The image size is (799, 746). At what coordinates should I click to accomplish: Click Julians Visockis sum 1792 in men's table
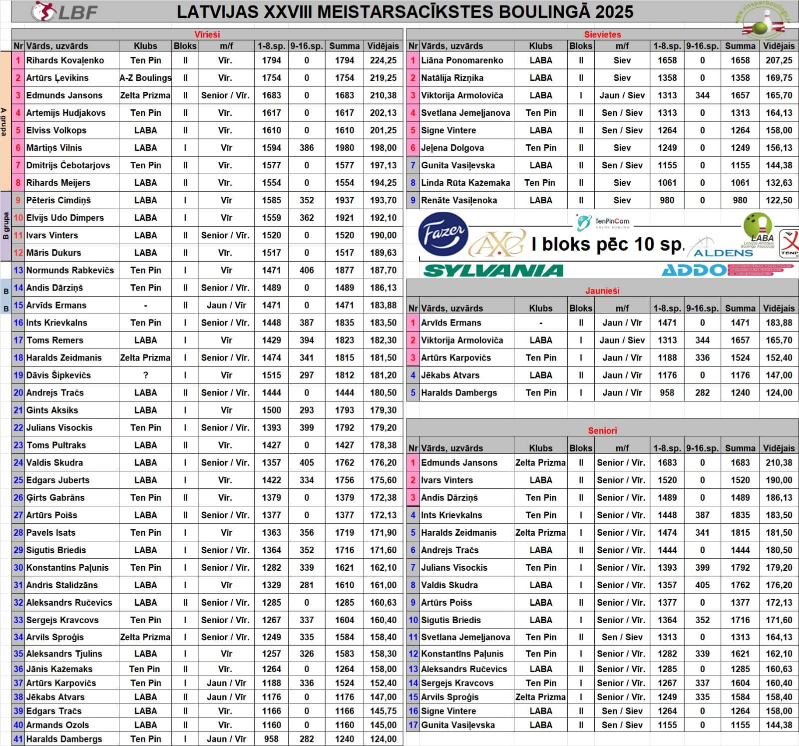(345, 427)
